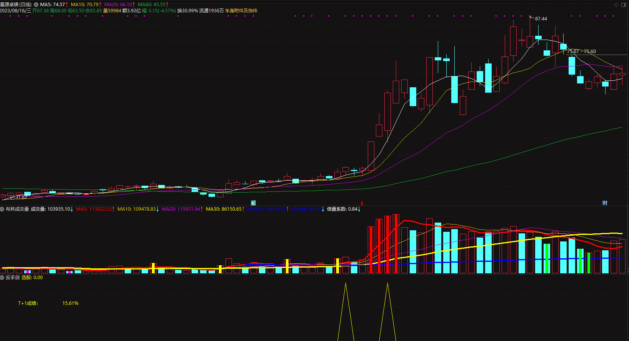Click the blue '财' finance marker
629x341 pixels.
tap(605, 203)
